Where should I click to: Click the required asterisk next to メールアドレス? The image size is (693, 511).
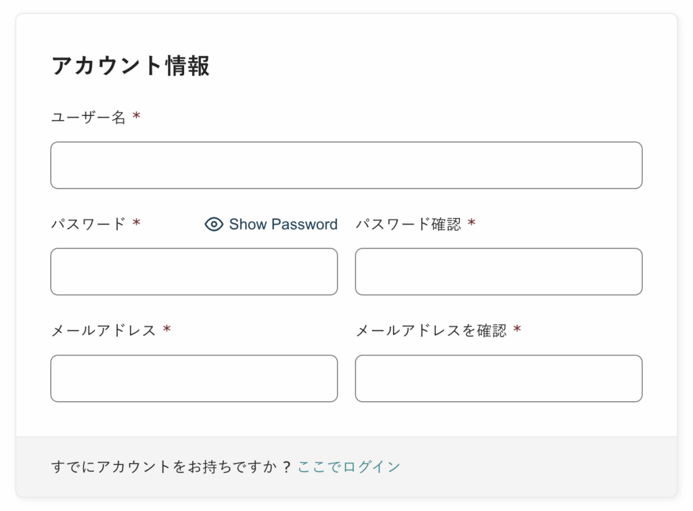(166, 330)
